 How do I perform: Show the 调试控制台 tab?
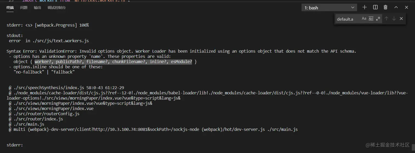tap(57, 8)
